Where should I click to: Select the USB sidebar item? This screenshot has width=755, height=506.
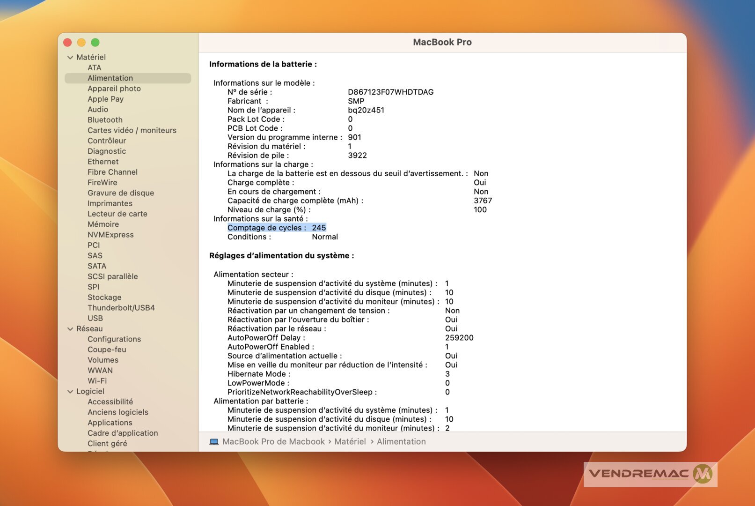pyautogui.click(x=95, y=318)
